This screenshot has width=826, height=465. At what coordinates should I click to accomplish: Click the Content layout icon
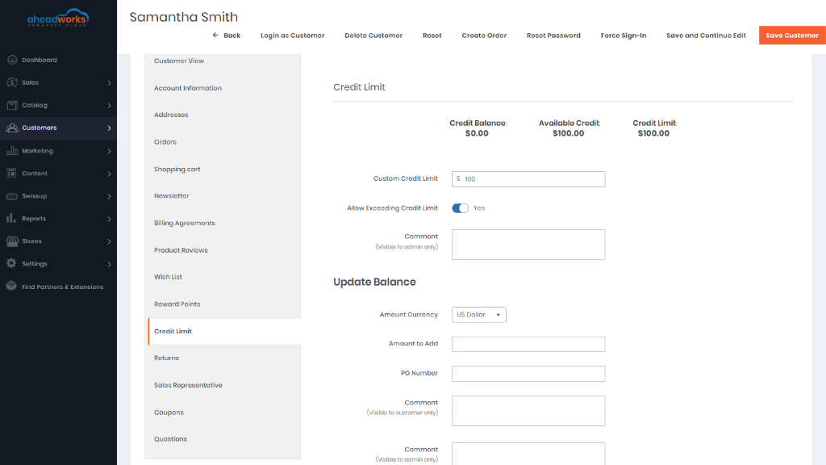tap(11, 173)
